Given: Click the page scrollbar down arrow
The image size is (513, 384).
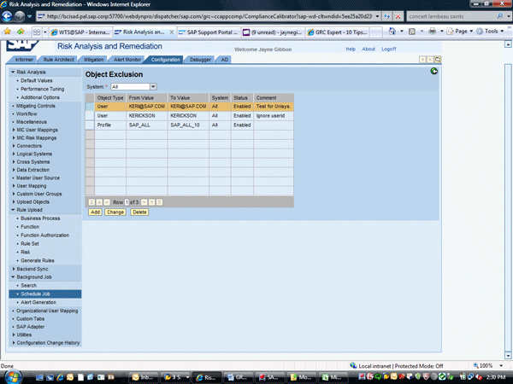Looking at the screenshot, I should [508, 355].
